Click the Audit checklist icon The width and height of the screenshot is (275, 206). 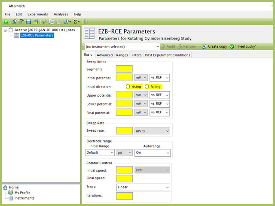coord(163,46)
